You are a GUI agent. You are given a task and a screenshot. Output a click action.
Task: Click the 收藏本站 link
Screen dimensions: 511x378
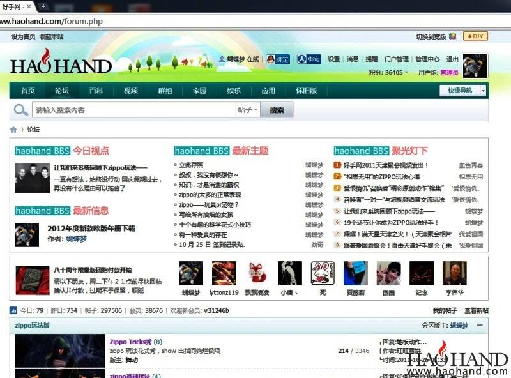click(x=52, y=36)
